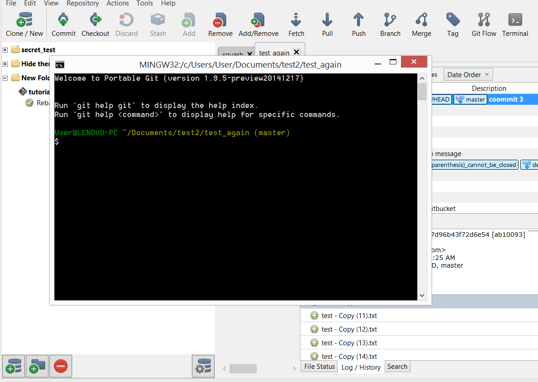Open the Repository menu
The width and height of the screenshot is (538, 382).
[x=83, y=3]
